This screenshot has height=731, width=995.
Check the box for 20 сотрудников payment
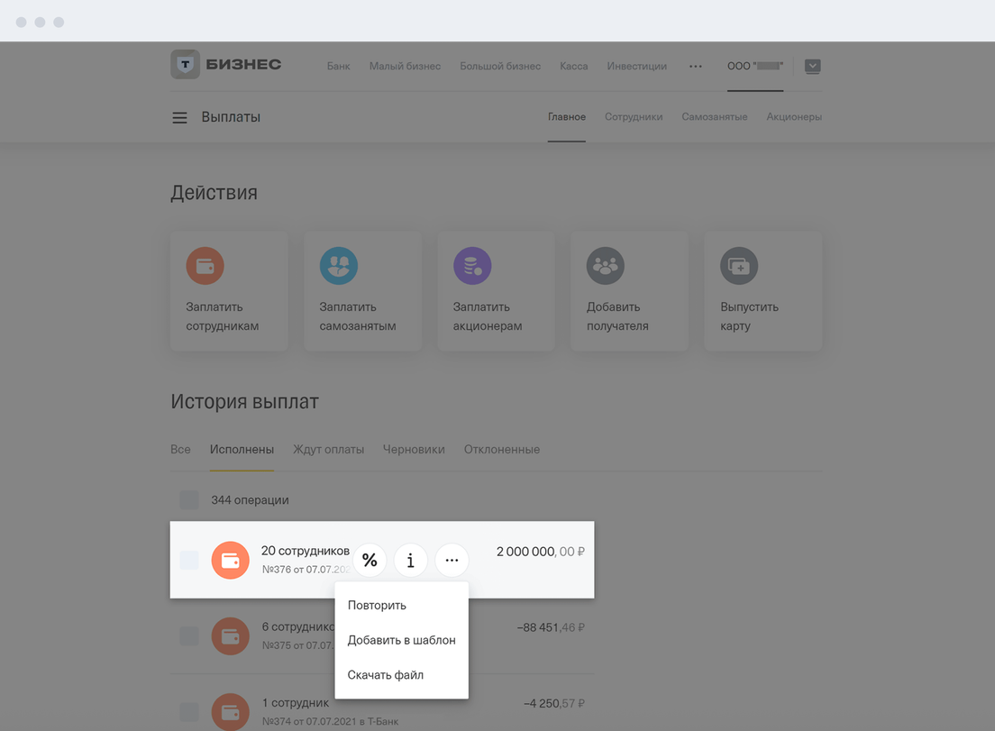pyautogui.click(x=189, y=560)
